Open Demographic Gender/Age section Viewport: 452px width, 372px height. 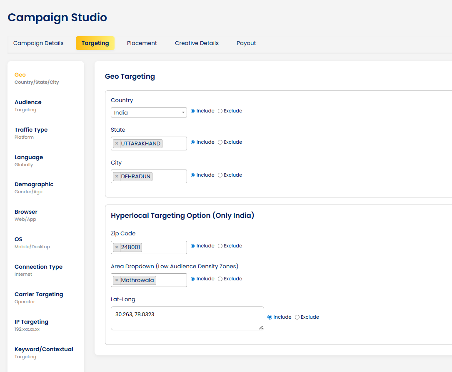pos(34,188)
